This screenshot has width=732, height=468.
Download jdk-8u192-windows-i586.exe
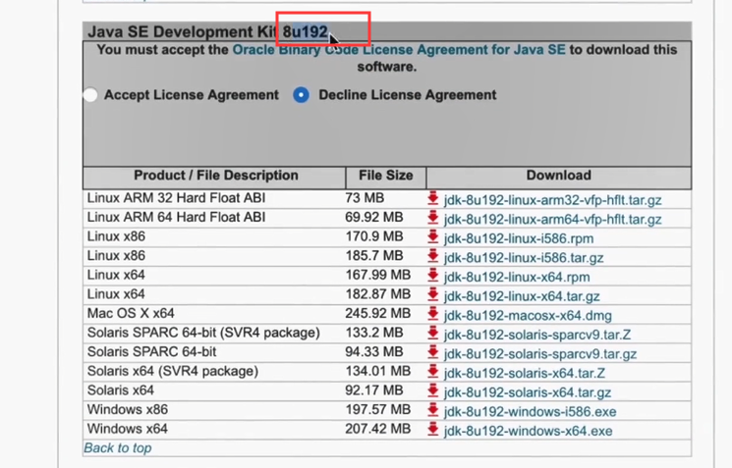[x=531, y=412]
